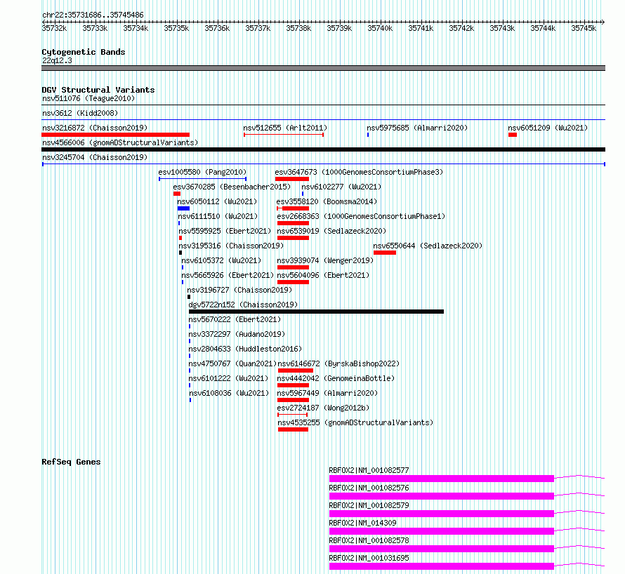
Task: Click magenta bar of RBFOX2|NM_001082578
Action: 442,549
